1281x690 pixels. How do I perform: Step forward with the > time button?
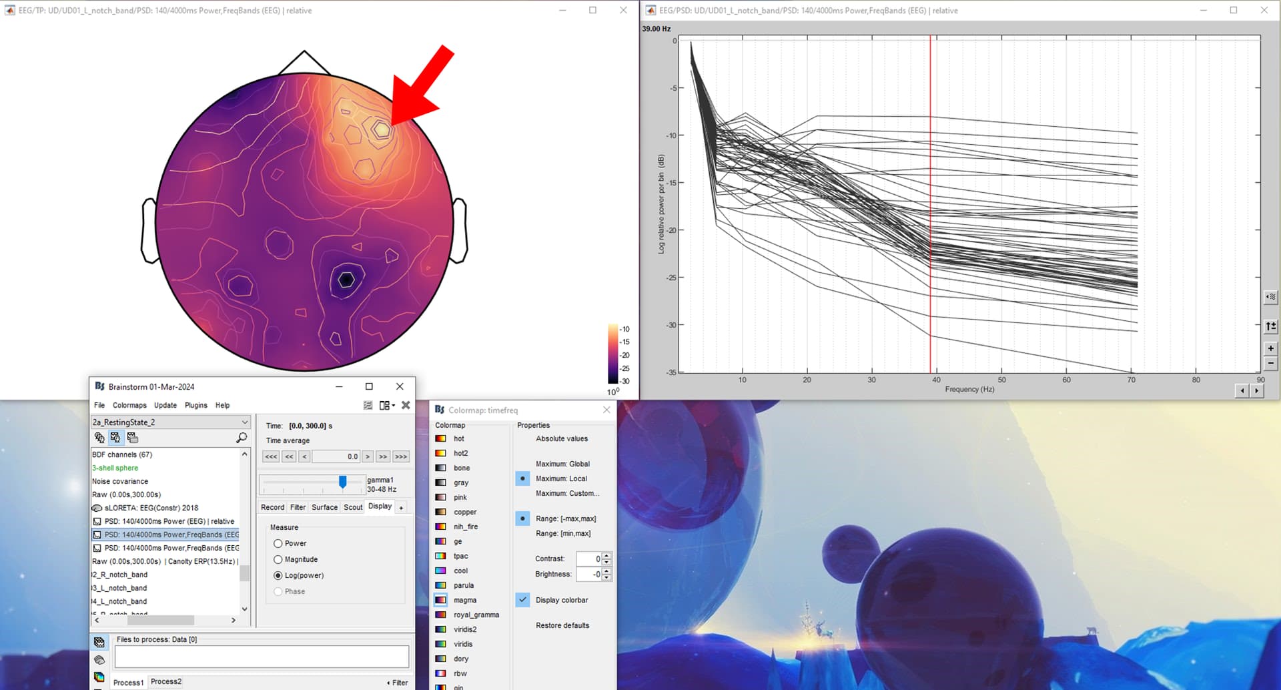368,456
